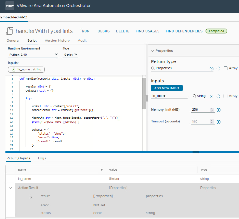Click the action script icon beside handlerWithTypeHints
This screenshot has width=239, height=219.
click(10, 31)
